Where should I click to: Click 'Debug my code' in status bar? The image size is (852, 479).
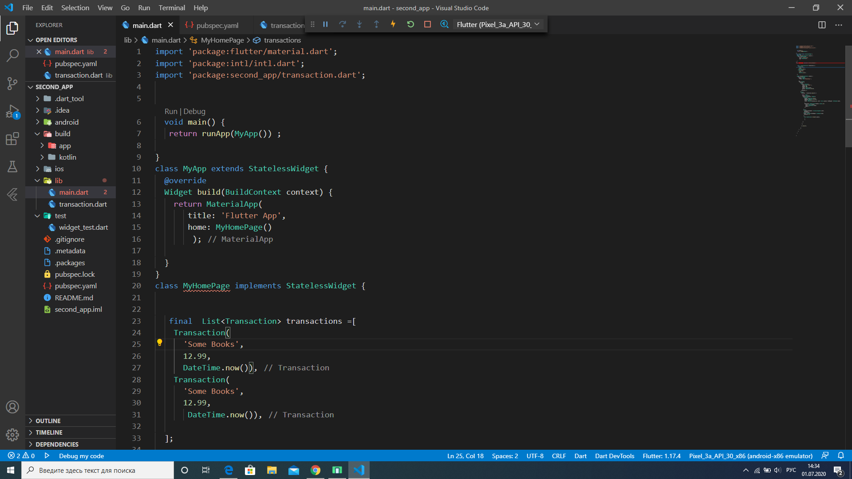(x=81, y=455)
